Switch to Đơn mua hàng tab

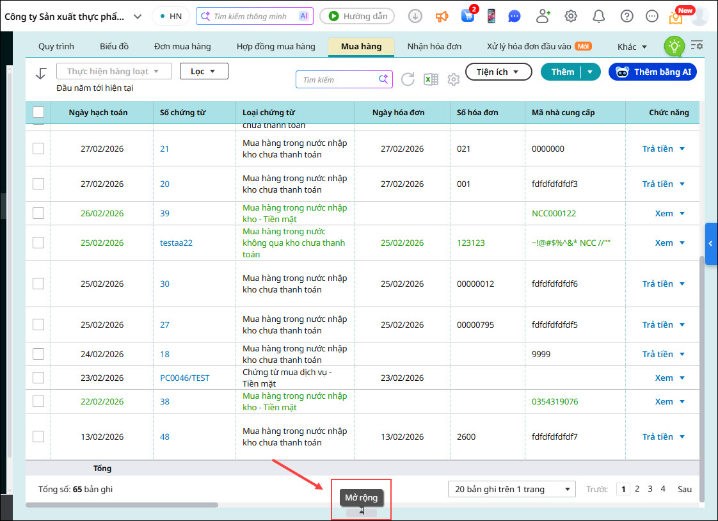[x=182, y=47]
